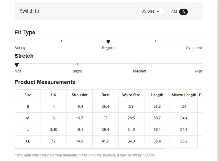The height and width of the screenshot is (161, 219).
Task: Click the Length column header
Action: [157, 95]
